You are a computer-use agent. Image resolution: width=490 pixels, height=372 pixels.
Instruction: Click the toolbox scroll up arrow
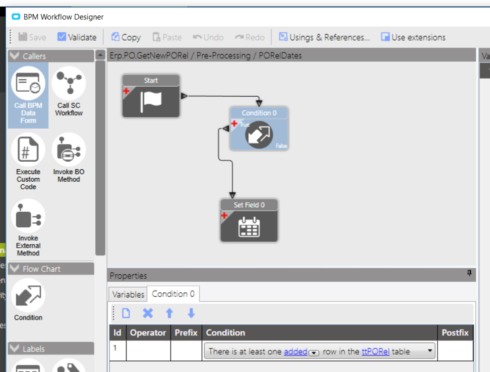click(x=100, y=55)
